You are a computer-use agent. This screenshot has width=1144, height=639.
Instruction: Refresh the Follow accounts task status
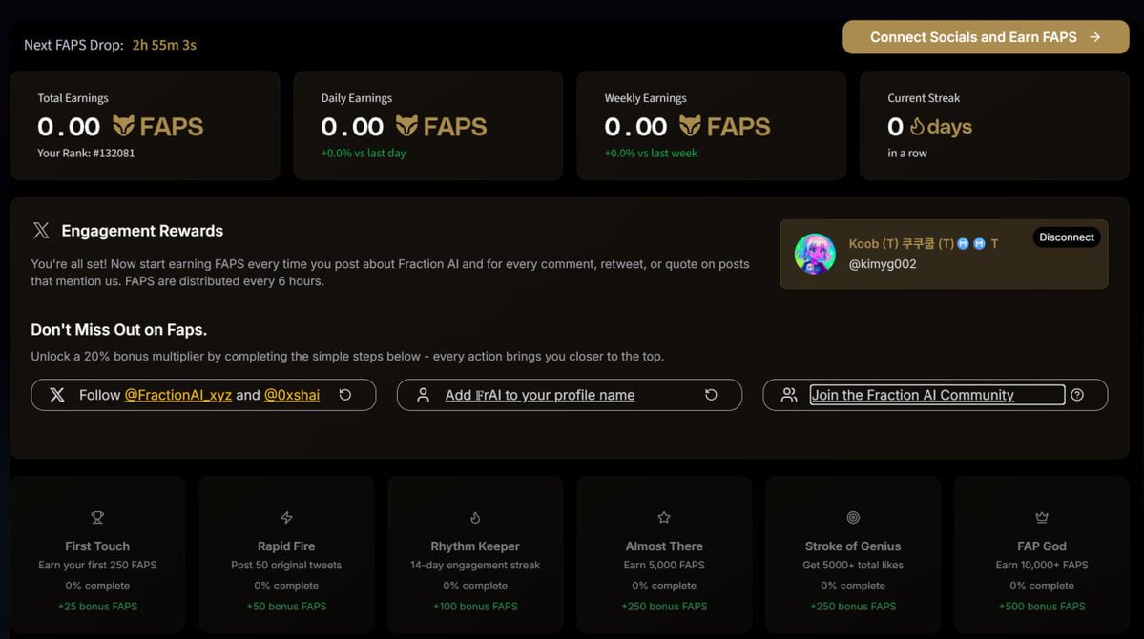tap(345, 395)
